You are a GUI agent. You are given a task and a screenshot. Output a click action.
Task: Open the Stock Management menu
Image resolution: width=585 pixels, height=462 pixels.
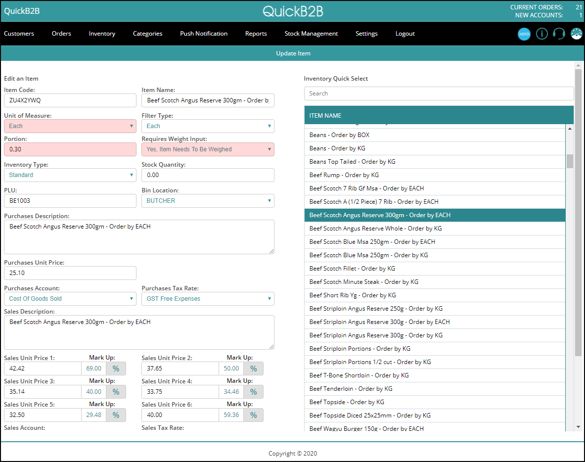click(311, 34)
